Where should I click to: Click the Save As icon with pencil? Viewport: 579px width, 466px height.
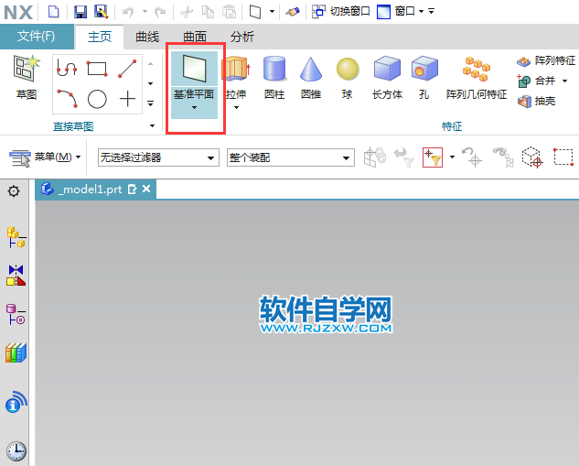102,12
